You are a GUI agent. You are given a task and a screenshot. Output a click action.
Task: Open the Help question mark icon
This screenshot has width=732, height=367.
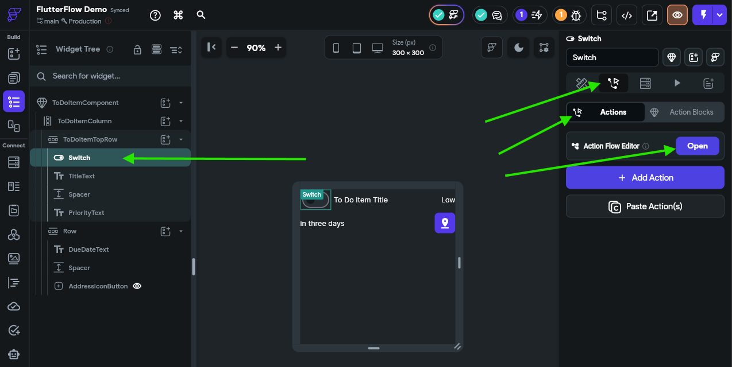click(x=155, y=15)
